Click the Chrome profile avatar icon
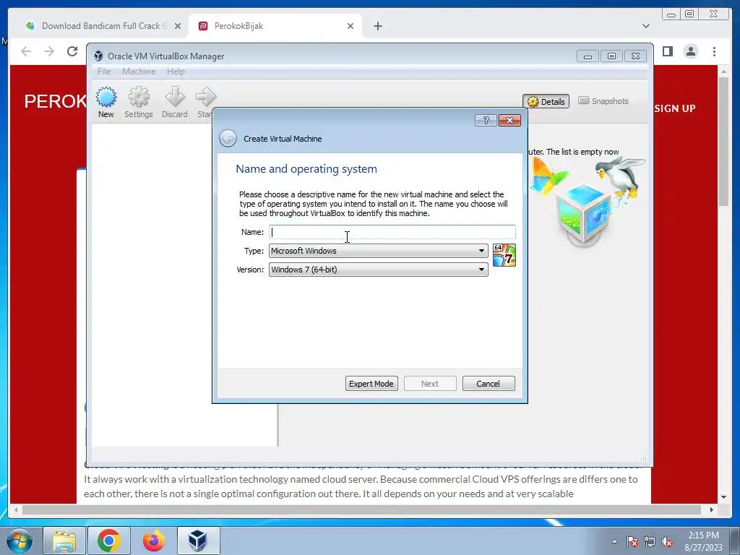Screen dimensions: 740x555 [691, 51]
